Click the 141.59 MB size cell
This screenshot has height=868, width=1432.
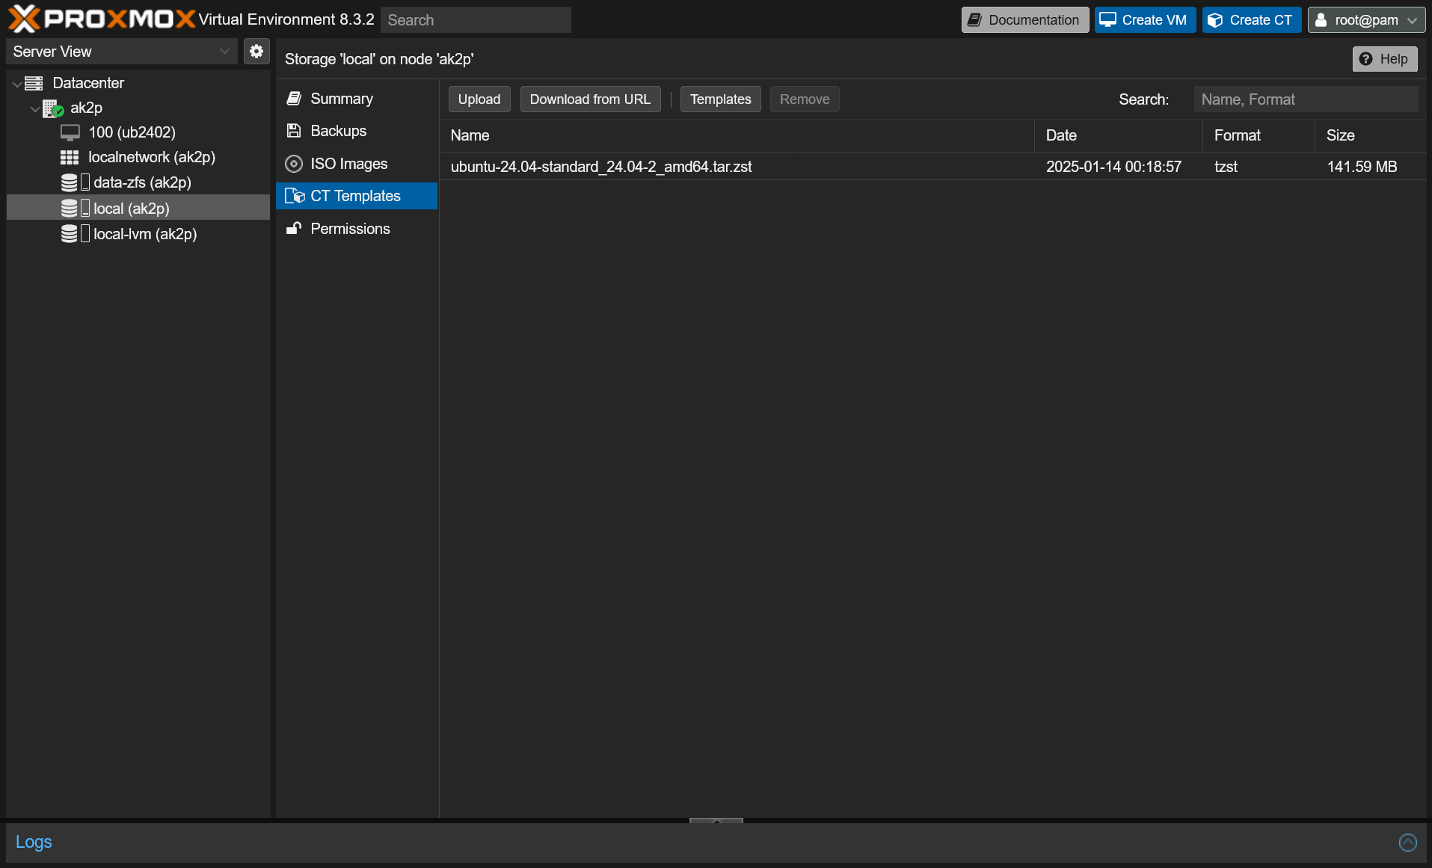(x=1362, y=167)
